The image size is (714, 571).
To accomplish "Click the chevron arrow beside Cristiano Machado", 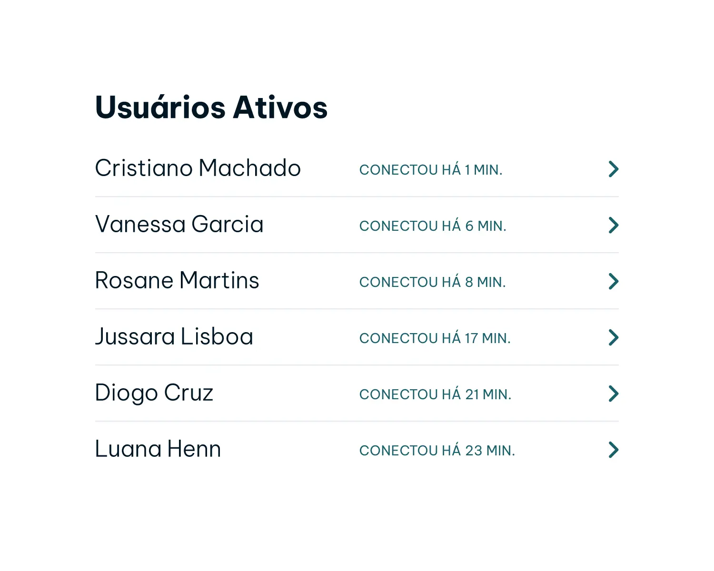I will point(613,169).
